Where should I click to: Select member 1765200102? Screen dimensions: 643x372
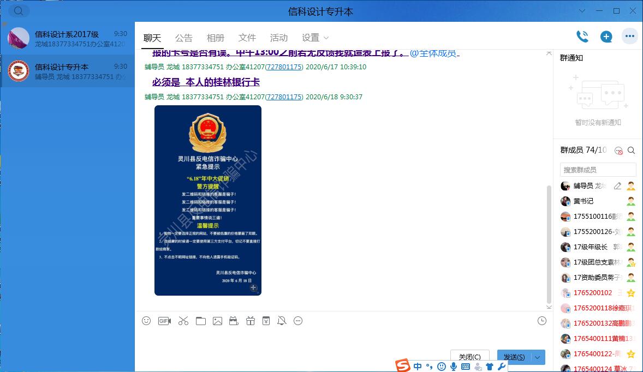598,293
